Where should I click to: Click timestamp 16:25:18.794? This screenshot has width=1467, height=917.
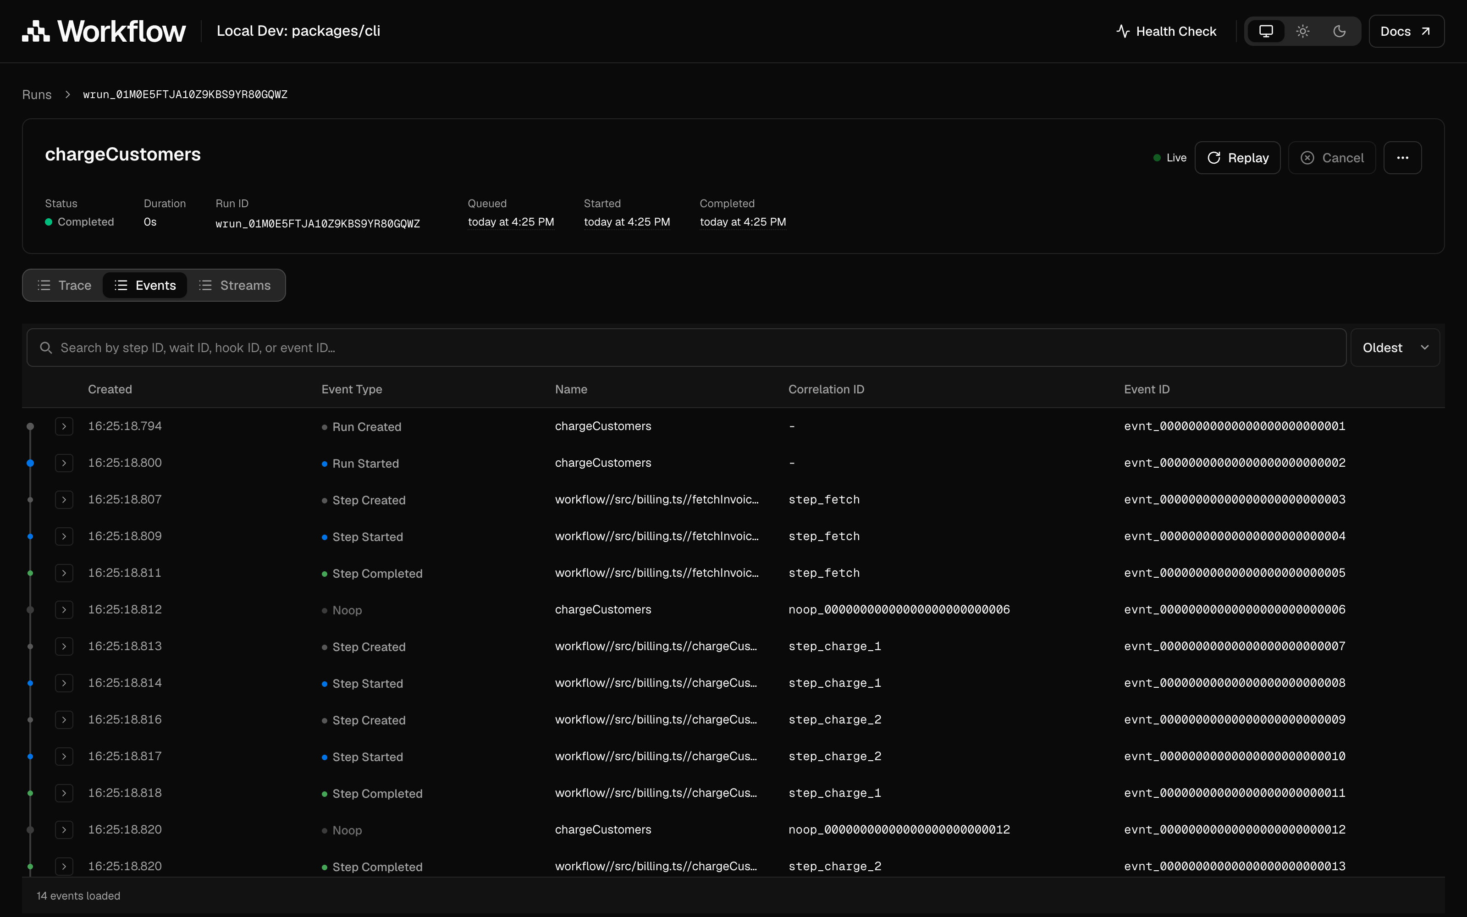[125, 426]
